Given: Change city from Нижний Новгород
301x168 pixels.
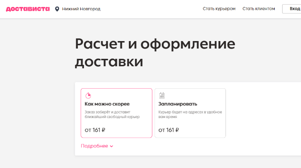Looking at the screenshot, I should point(81,9).
